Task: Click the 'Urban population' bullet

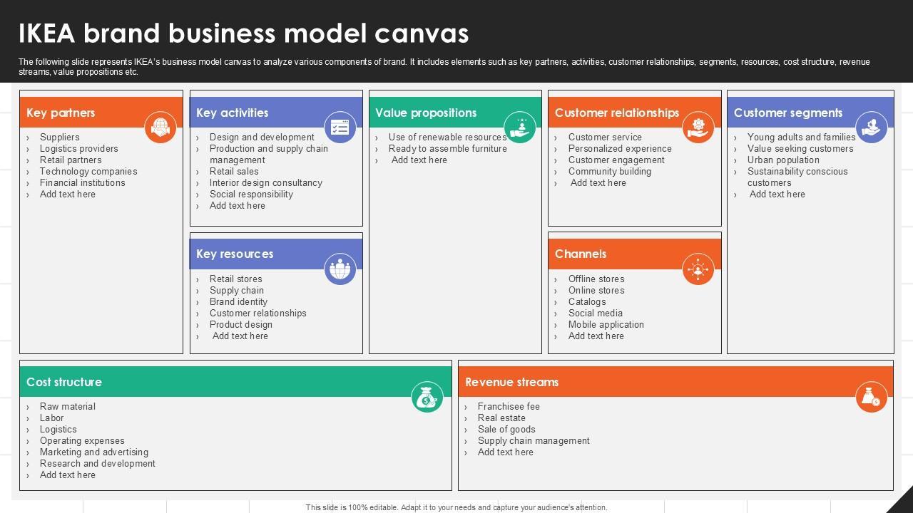Action: [783, 160]
